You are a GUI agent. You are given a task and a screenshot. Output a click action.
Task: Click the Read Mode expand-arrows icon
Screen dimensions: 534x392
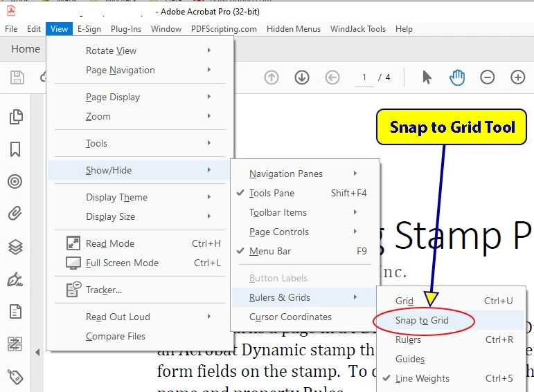73,243
